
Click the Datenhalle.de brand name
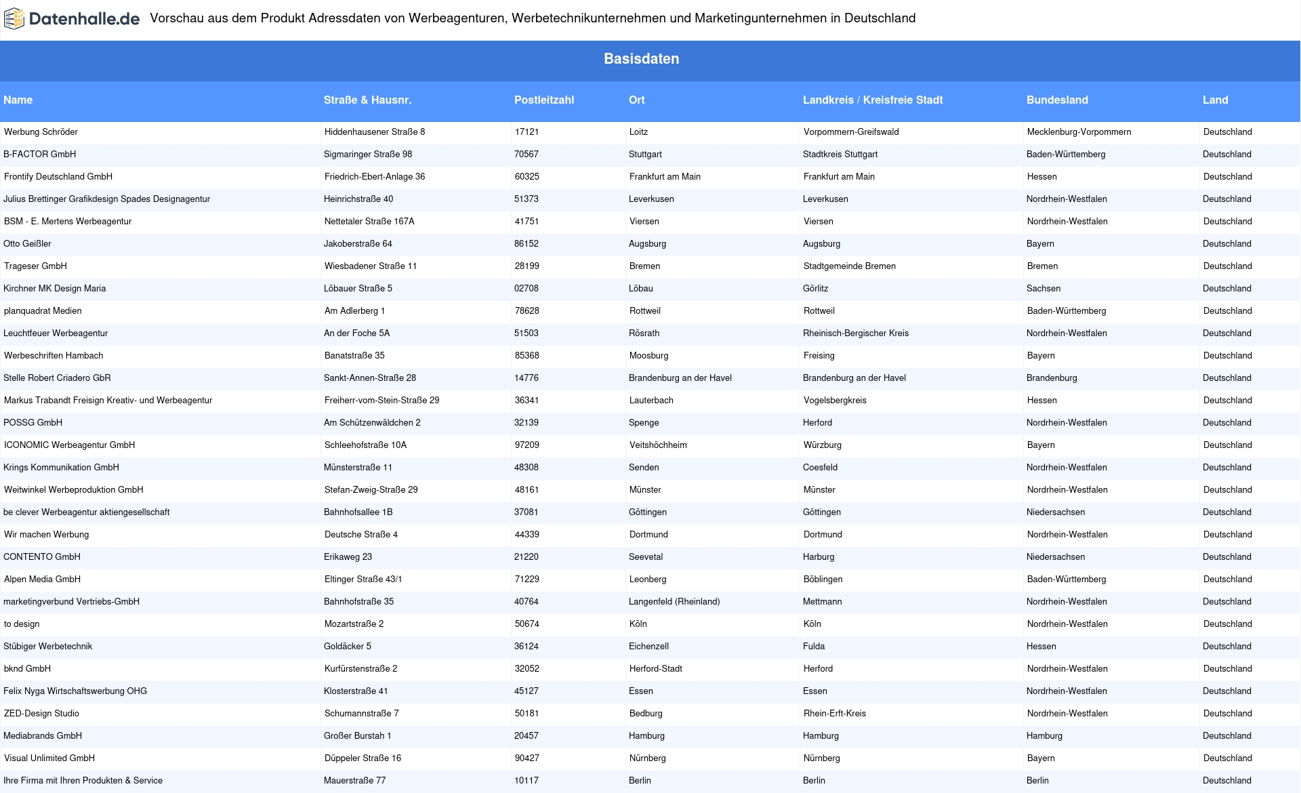[x=85, y=19]
